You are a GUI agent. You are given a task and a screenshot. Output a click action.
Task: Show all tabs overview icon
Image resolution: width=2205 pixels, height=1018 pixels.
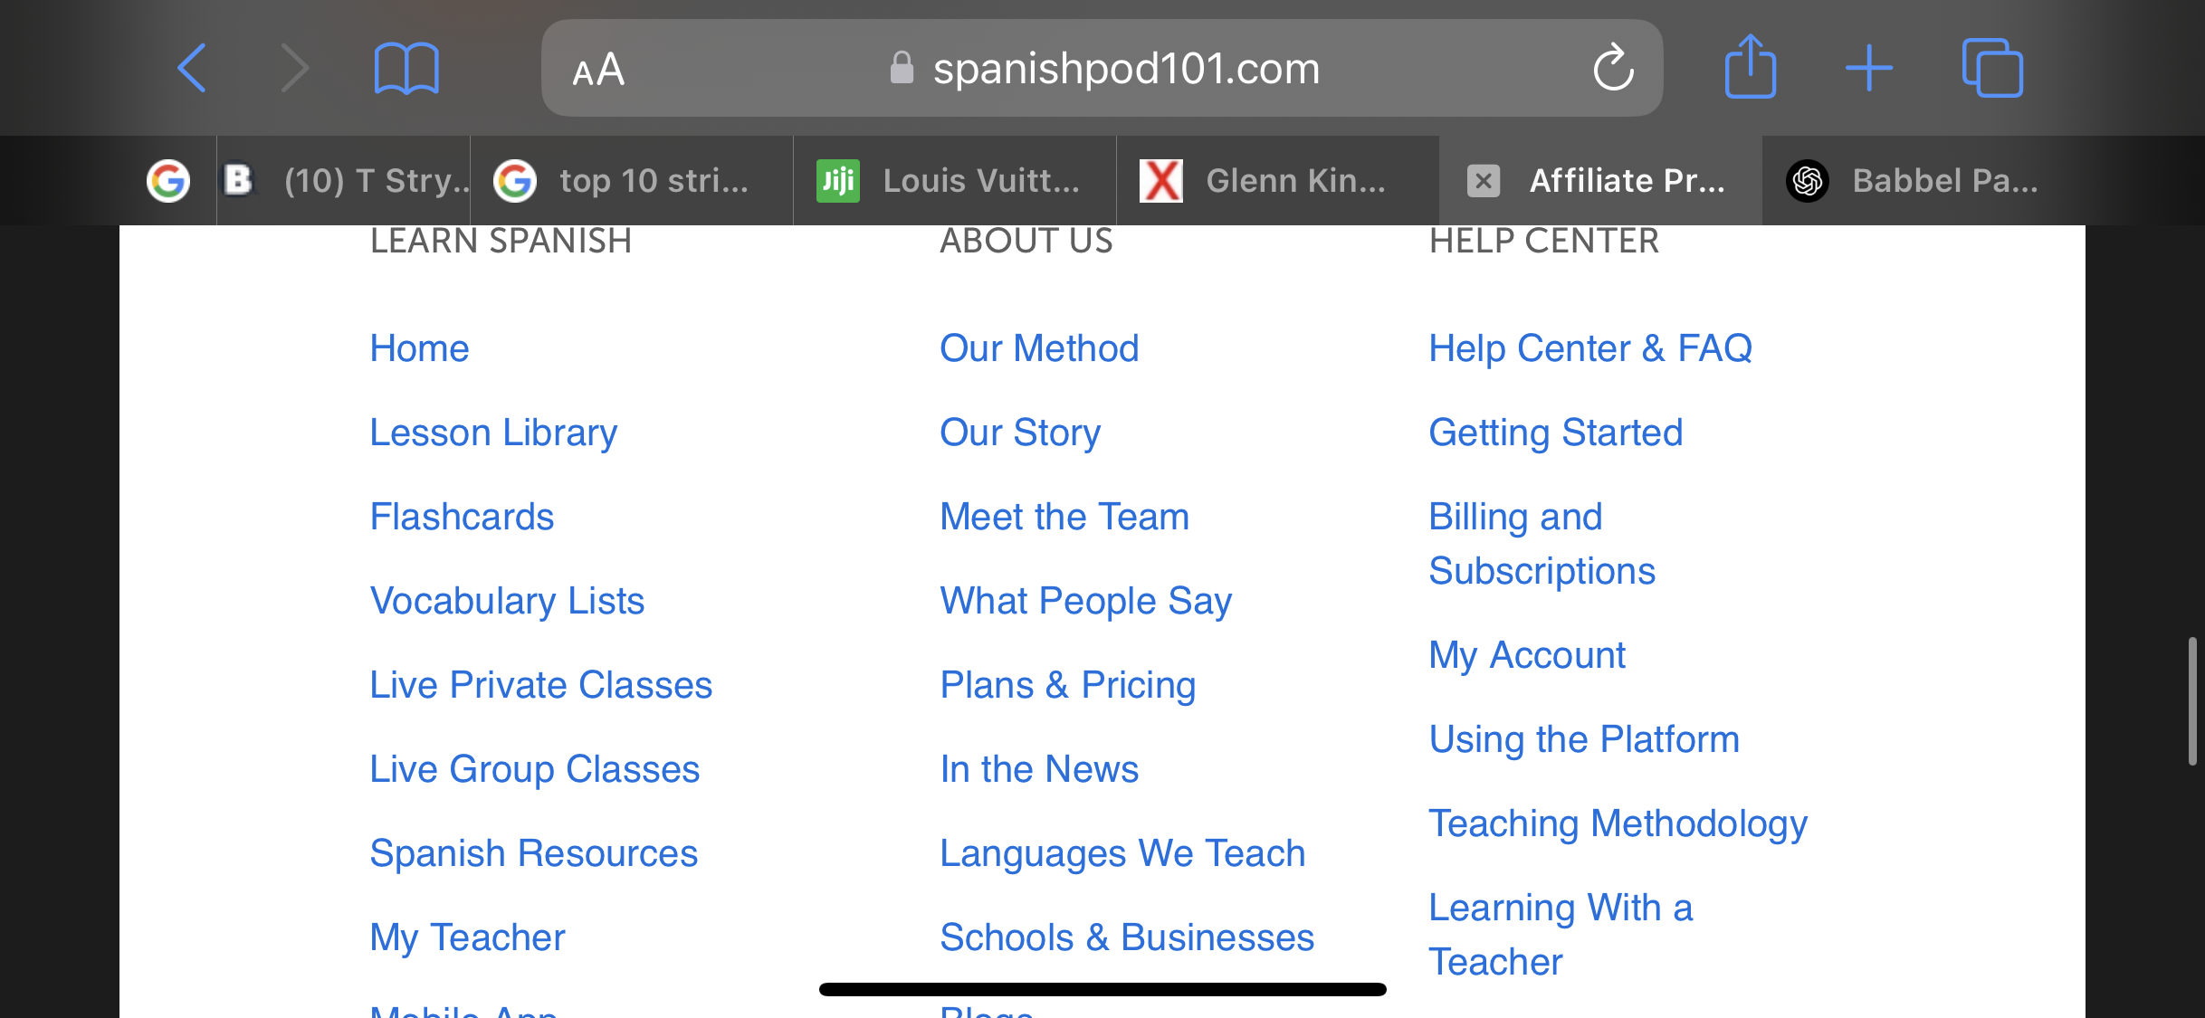pos(1991,68)
